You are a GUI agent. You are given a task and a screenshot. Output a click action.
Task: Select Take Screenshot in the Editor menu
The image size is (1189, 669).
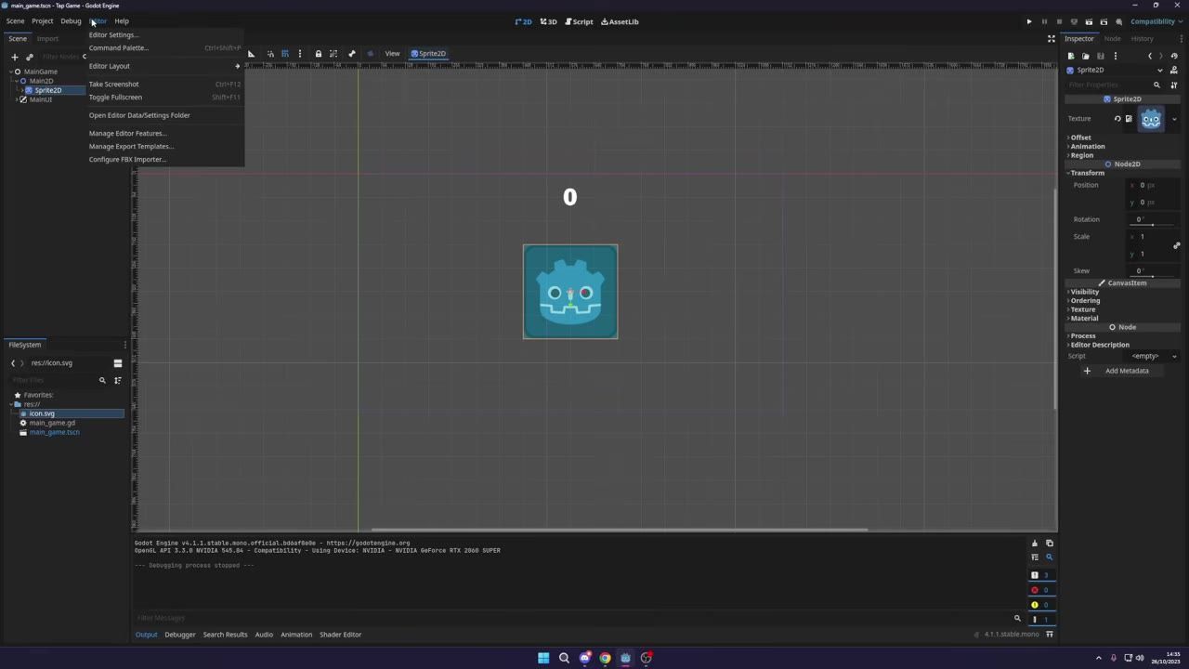pos(113,85)
